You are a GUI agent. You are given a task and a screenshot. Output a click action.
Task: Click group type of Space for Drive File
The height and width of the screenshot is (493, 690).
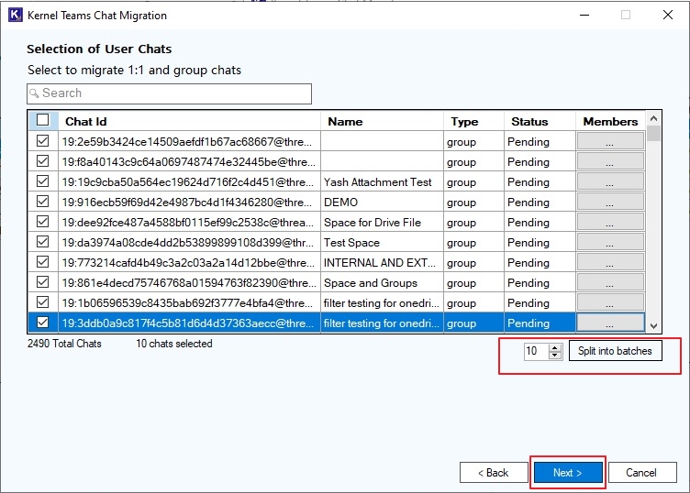click(x=473, y=223)
